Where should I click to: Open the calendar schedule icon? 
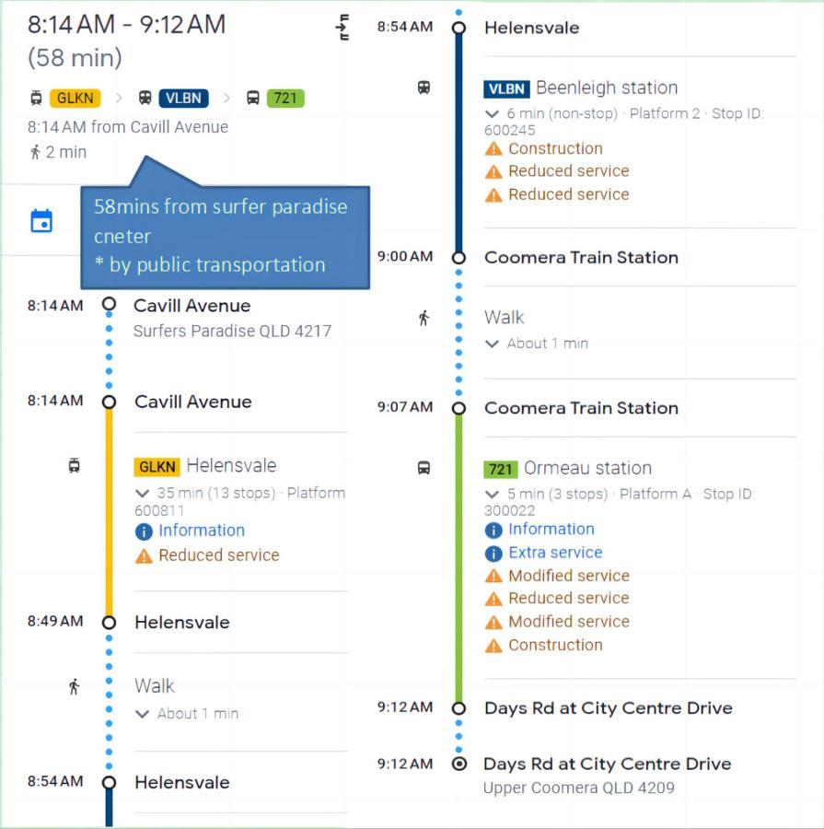pos(41,220)
